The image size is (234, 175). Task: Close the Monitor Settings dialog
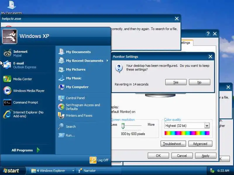tap(210, 57)
